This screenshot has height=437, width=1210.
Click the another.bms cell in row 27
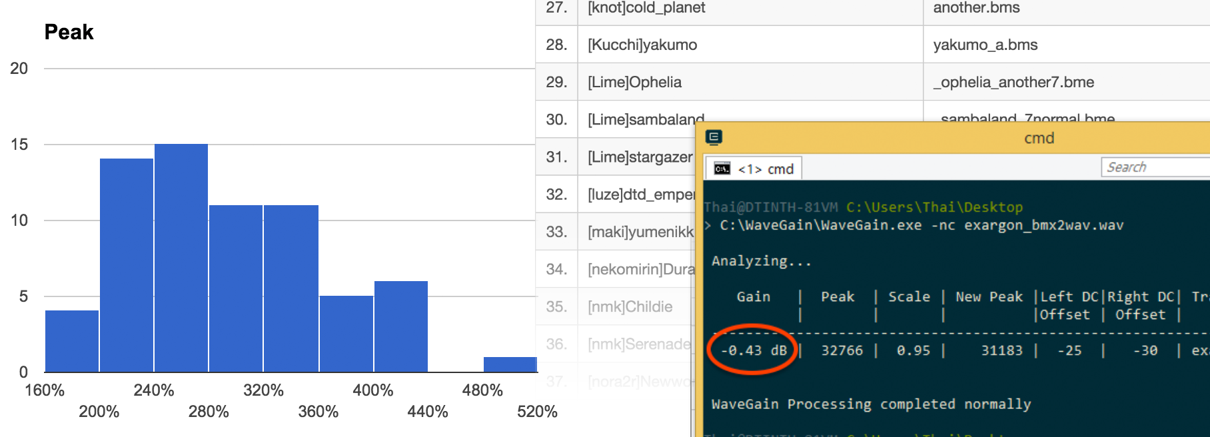coord(976,8)
